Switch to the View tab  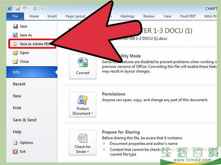pos(167,16)
